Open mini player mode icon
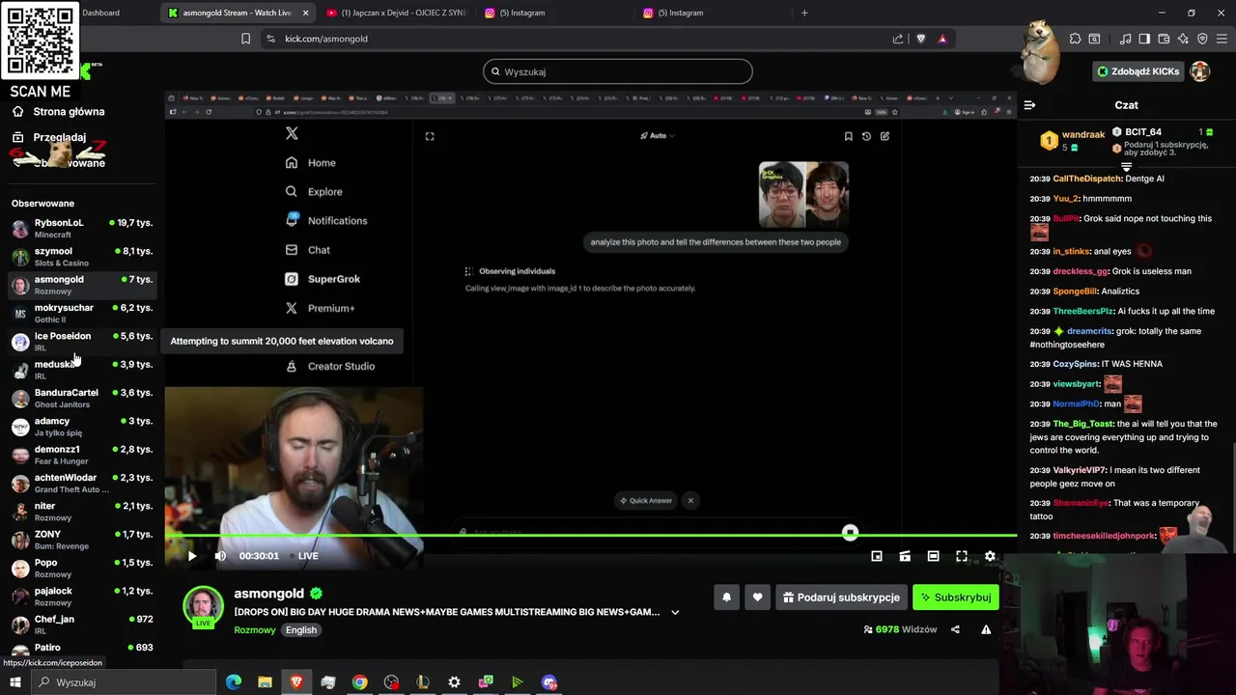Image resolution: width=1236 pixels, height=695 pixels. click(877, 556)
